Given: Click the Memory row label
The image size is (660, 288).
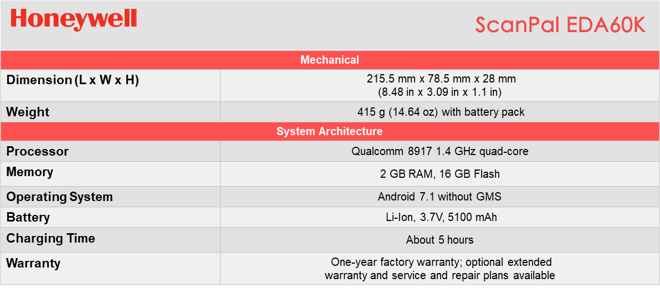Looking at the screenshot, I should pos(30,172).
